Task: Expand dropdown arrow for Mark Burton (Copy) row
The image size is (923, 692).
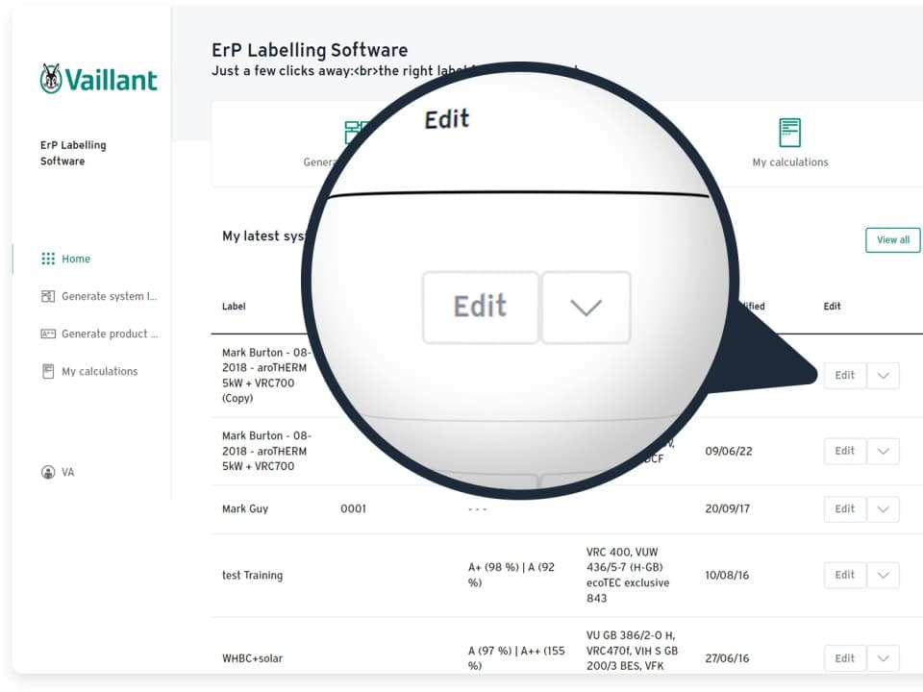Action: point(883,376)
